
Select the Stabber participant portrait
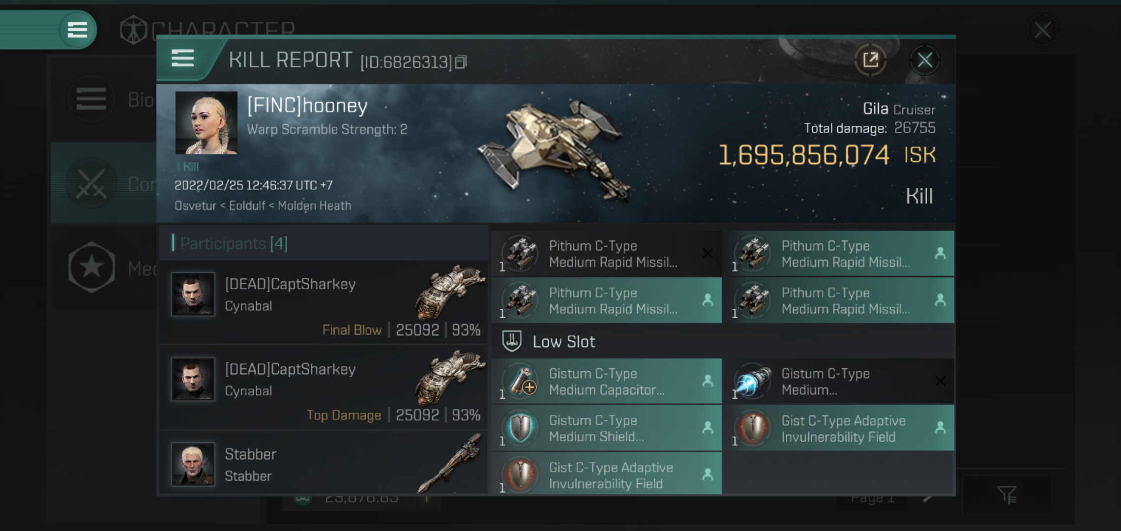coord(193,464)
